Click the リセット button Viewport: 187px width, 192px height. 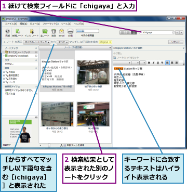[176, 42]
